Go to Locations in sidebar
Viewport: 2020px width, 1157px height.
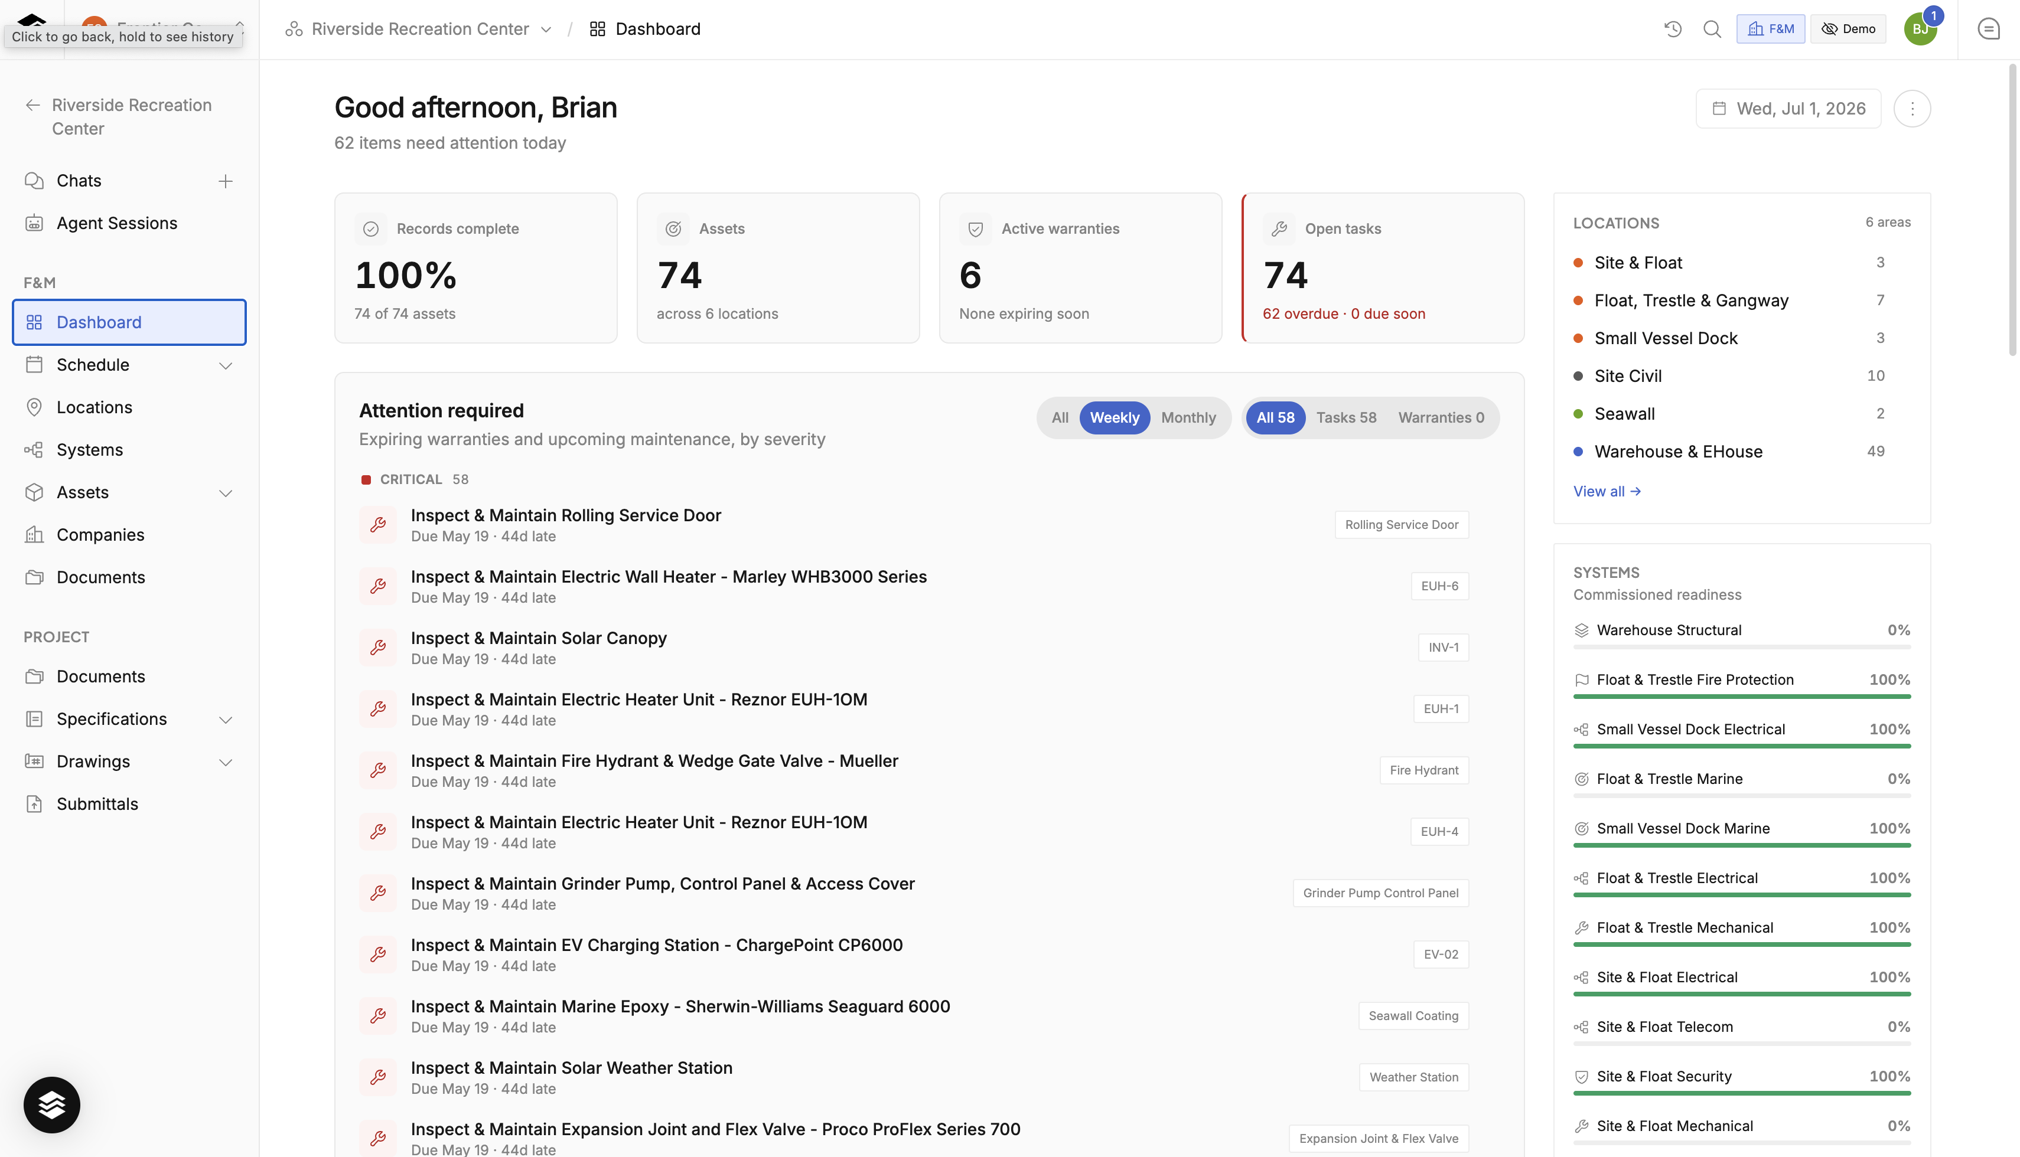[129, 408]
